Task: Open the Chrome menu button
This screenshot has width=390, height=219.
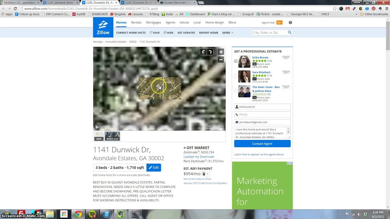Action: click(386, 9)
